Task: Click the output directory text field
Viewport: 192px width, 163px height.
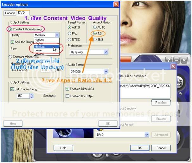Action: pos(134,119)
